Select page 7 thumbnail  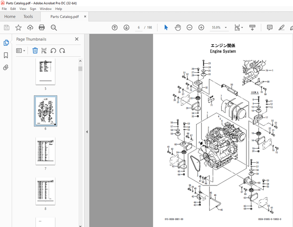[x=45, y=151]
